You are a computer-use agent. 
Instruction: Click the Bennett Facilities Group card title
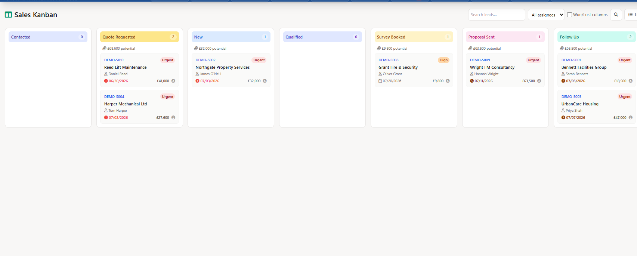pyautogui.click(x=584, y=67)
